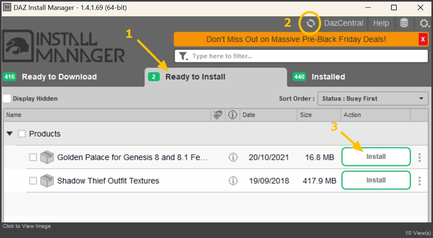Click the 417.9 MB size cell
This screenshot has width=433, height=238.
[320, 181]
